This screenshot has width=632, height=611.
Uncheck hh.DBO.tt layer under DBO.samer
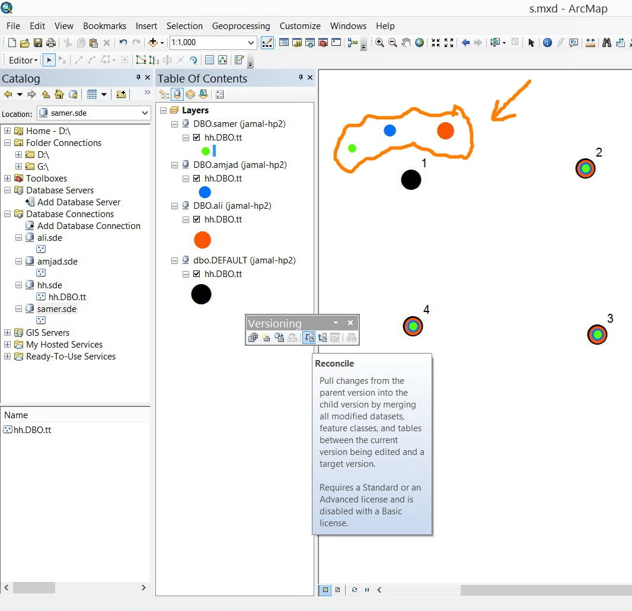(x=196, y=138)
